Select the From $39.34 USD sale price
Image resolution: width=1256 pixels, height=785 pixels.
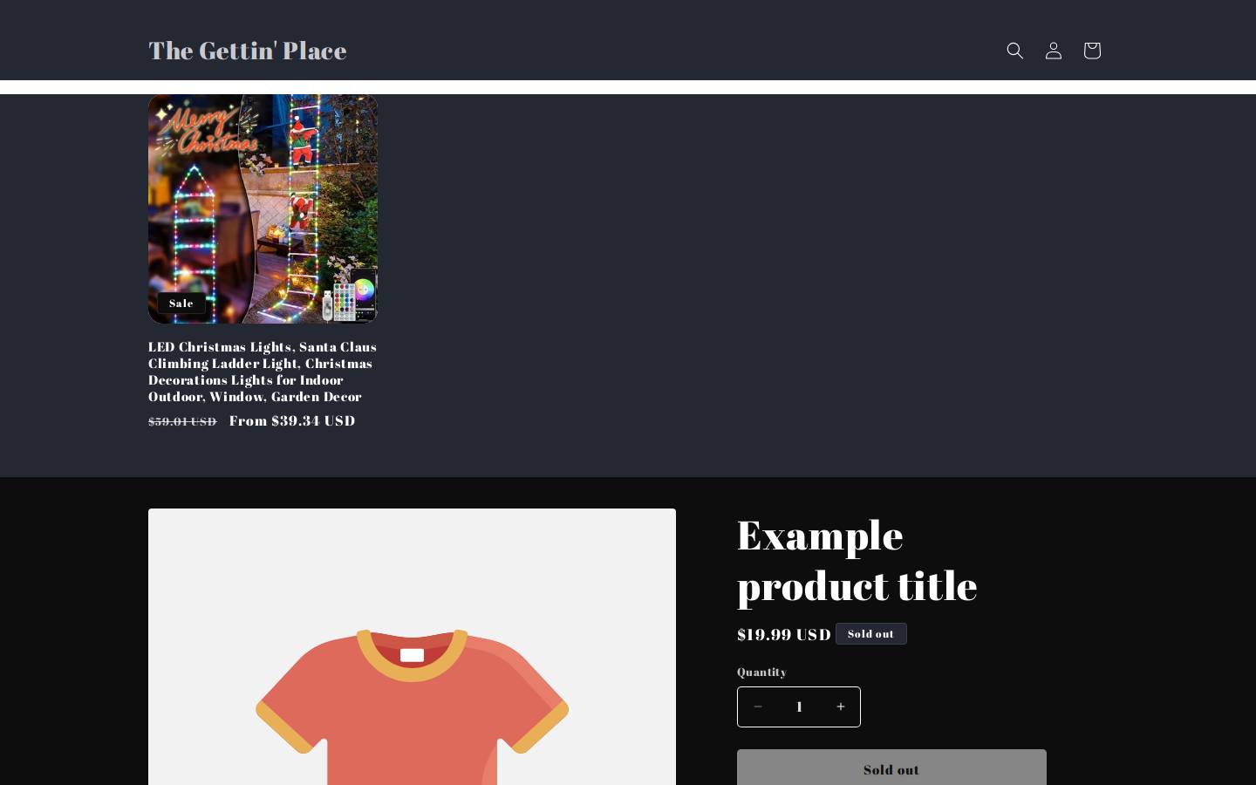pos(292,420)
